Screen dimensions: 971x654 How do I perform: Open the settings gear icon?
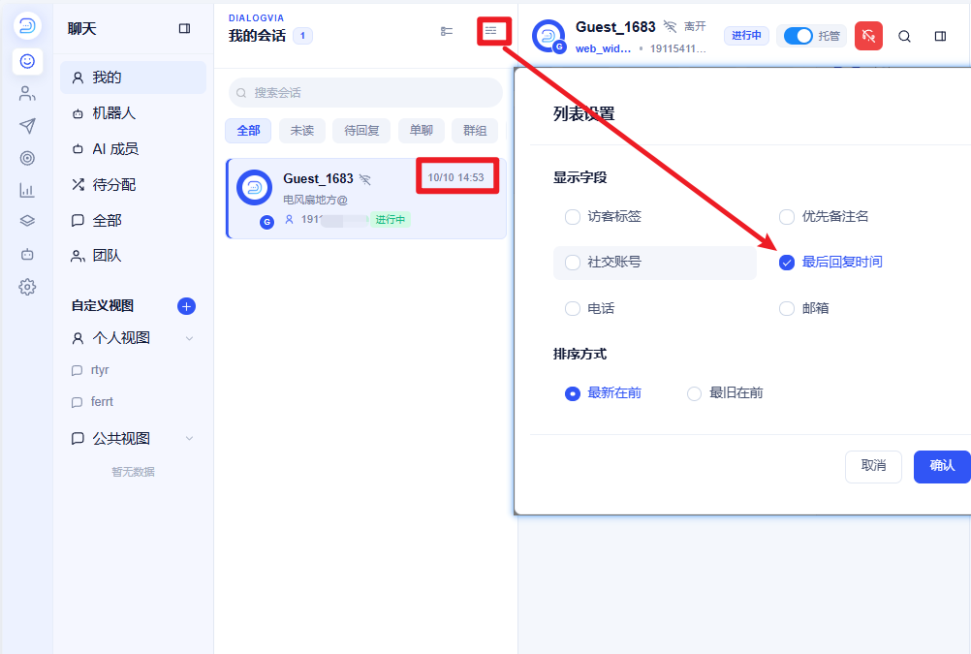click(x=27, y=287)
